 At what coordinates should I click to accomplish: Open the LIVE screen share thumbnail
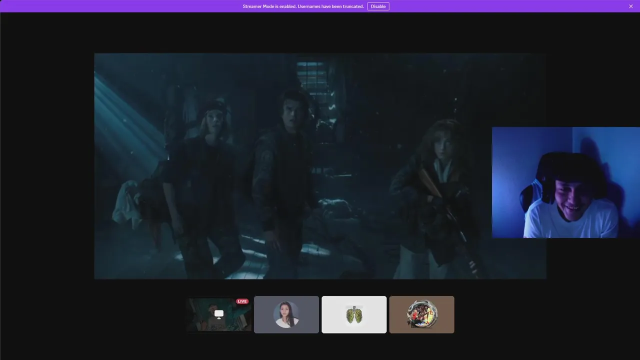[x=219, y=314]
